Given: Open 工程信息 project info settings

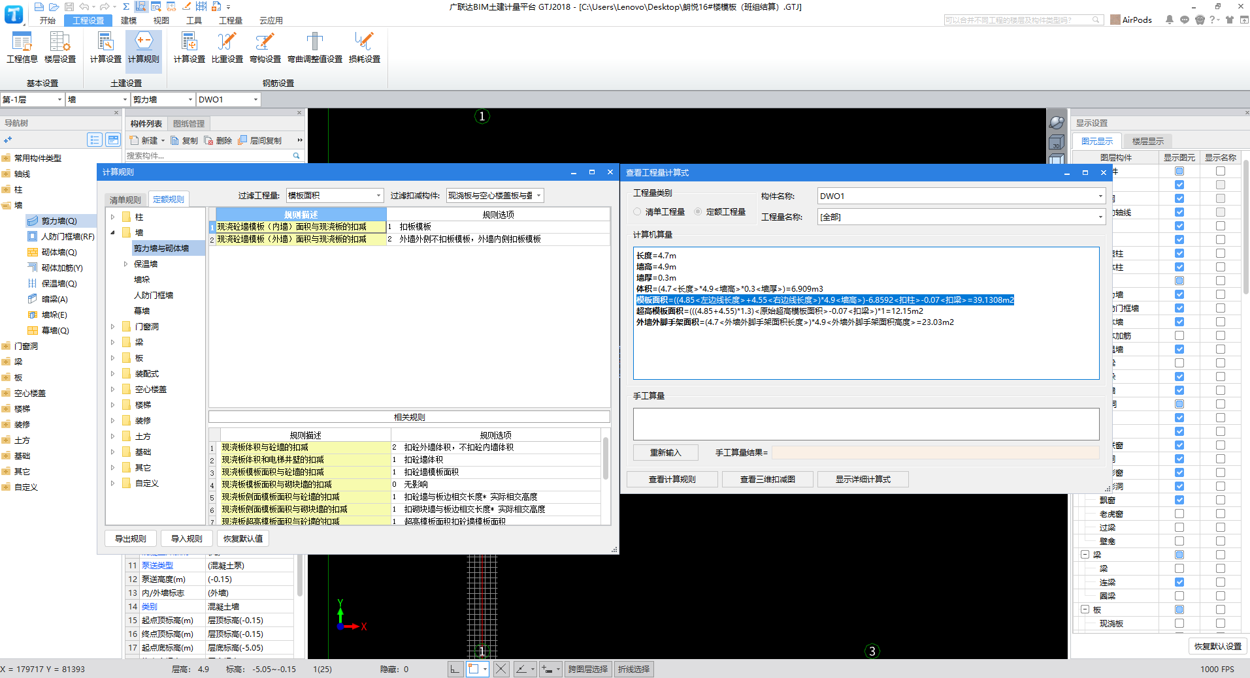Looking at the screenshot, I should pyautogui.click(x=22, y=48).
